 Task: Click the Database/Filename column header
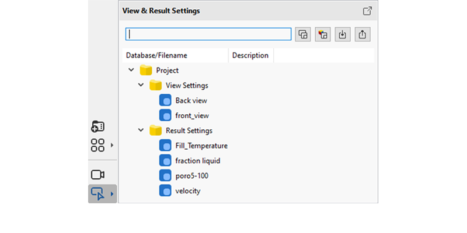pyautogui.click(x=175, y=55)
